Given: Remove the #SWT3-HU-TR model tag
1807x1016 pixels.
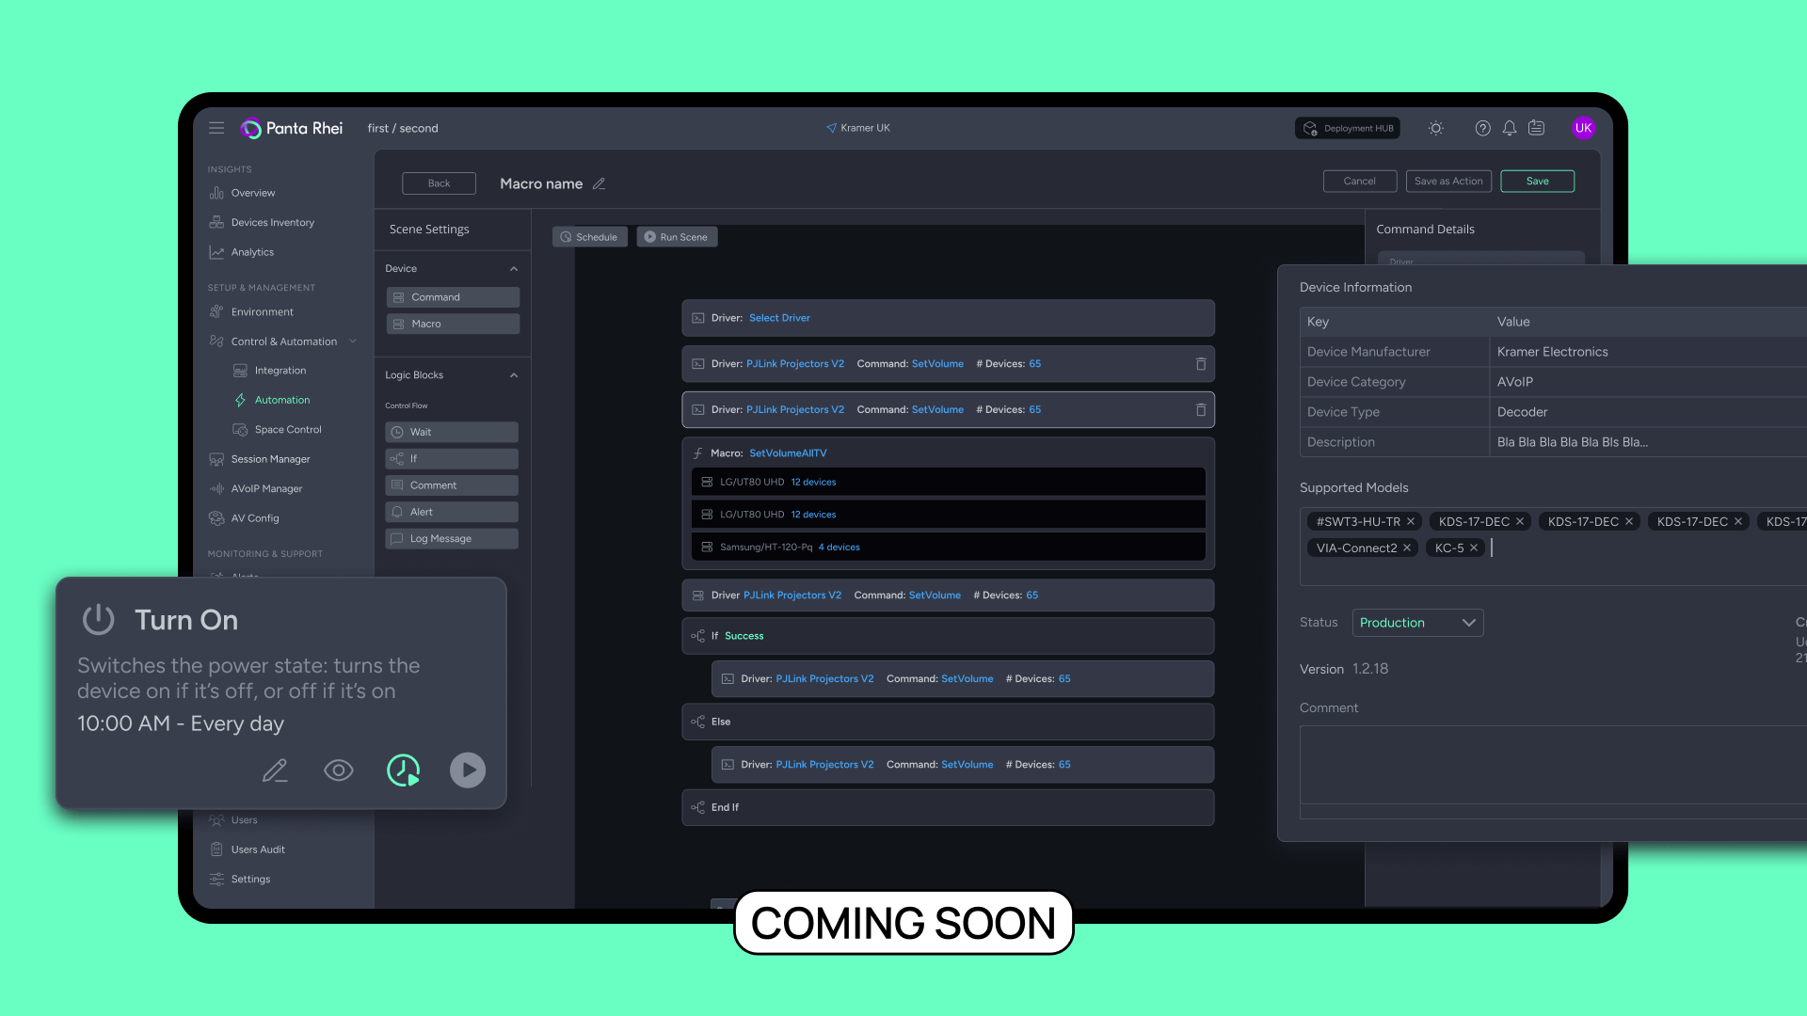Looking at the screenshot, I should point(1411,521).
